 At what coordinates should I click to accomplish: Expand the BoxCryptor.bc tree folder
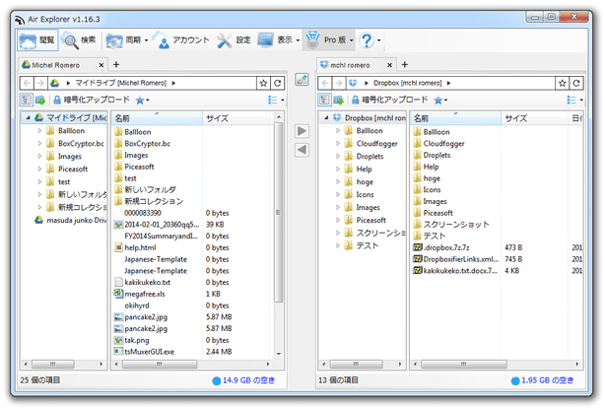39,144
